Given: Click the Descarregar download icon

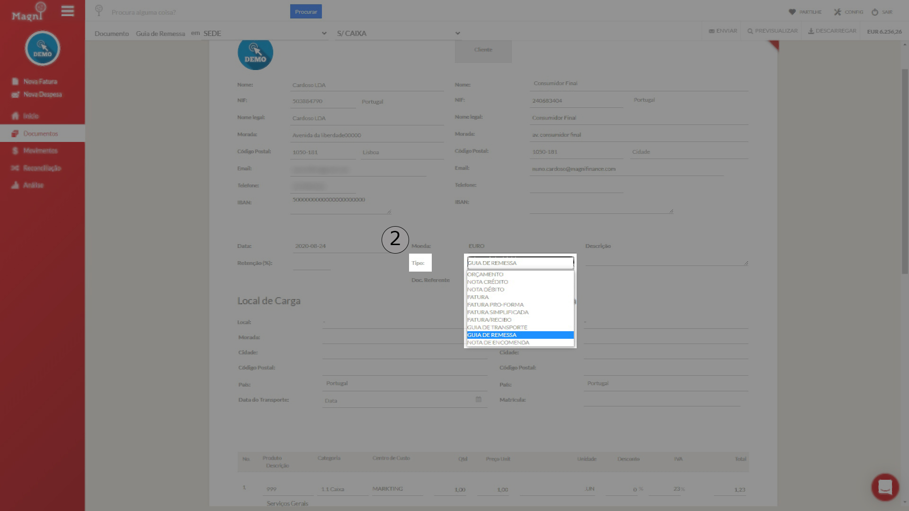Looking at the screenshot, I should click(x=811, y=31).
